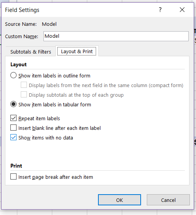Tick the compact form display labels checkbox
Screen dimensions: 196x215
(24, 85)
